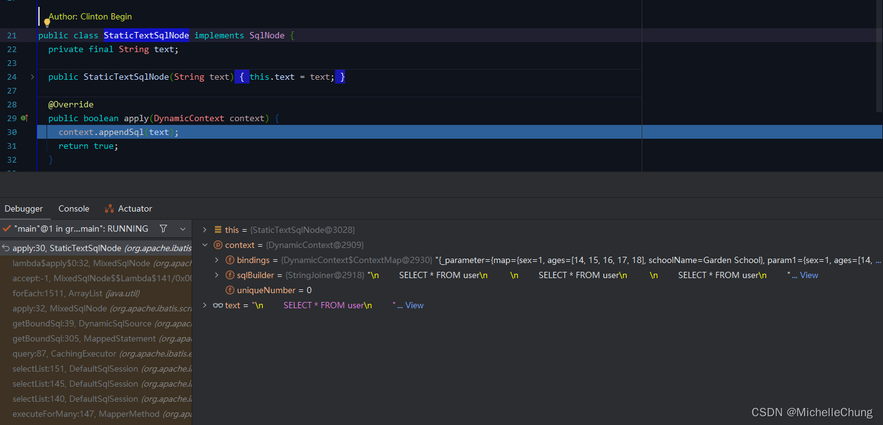This screenshot has height=425, width=883.
Task: Open the thread selection dropdown arrow
Action: tap(183, 229)
